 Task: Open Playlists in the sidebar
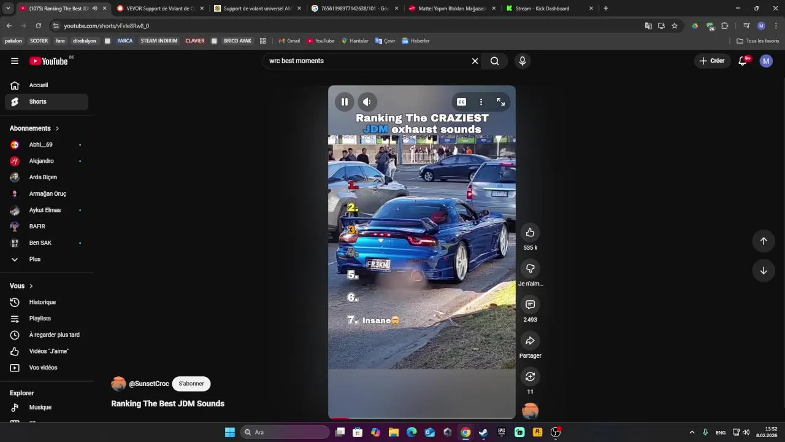point(47,319)
